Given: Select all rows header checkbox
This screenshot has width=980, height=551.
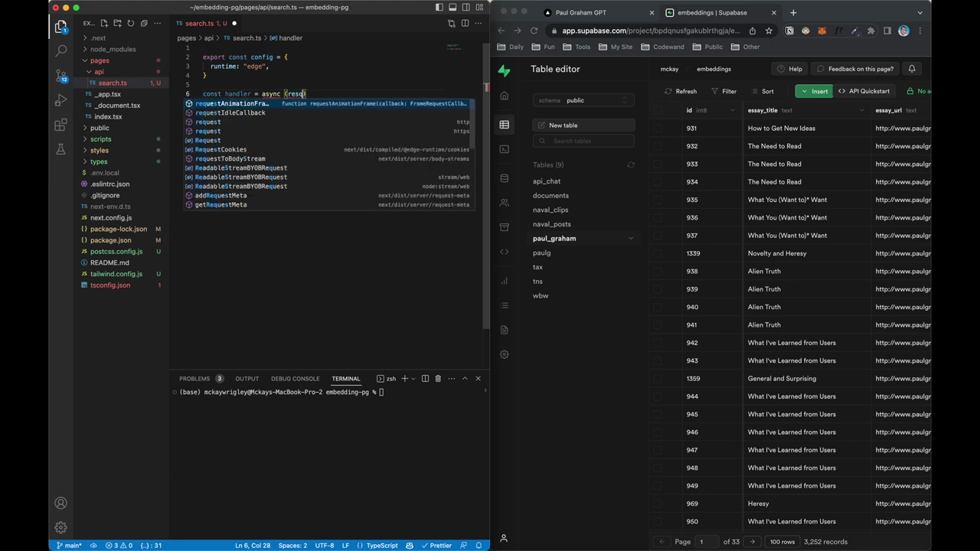Looking at the screenshot, I should point(658,110).
